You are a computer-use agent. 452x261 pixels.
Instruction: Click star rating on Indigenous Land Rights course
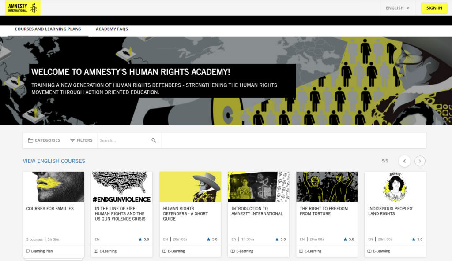click(x=417, y=239)
